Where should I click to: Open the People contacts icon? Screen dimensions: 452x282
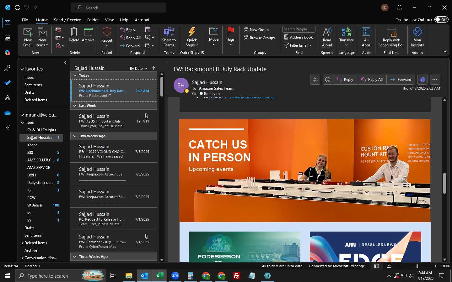(8, 68)
